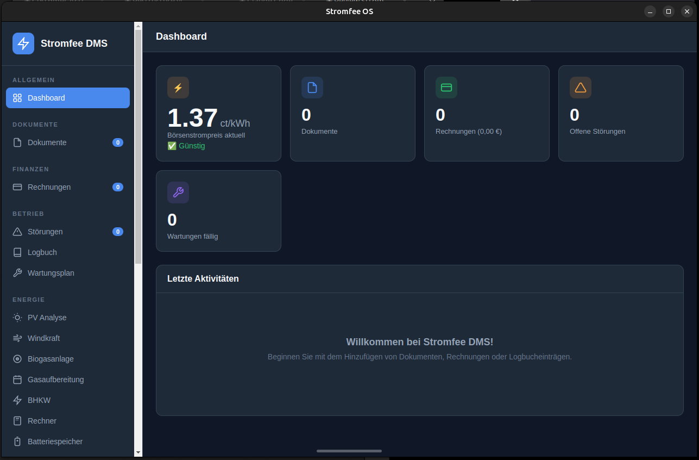Click the green card icon on Rechnungen card
Image resolution: width=699 pixels, height=460 pixels.
point(446,88)
